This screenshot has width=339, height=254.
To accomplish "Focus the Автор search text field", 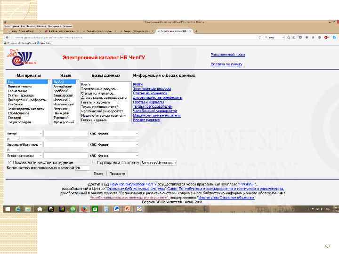I will click(66, 134).
